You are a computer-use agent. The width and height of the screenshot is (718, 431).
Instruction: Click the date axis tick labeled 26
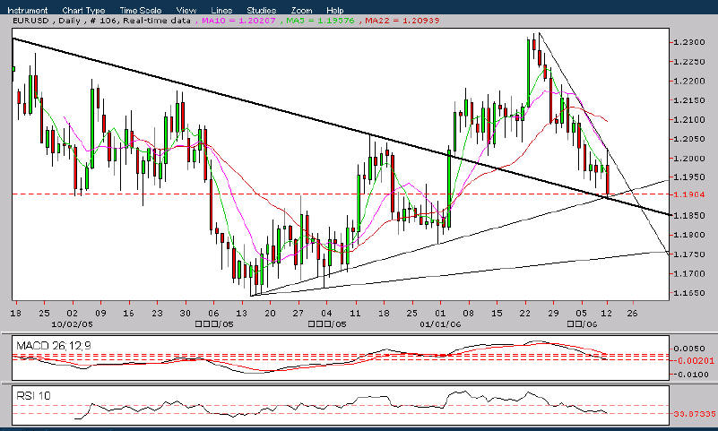point(633,314)
